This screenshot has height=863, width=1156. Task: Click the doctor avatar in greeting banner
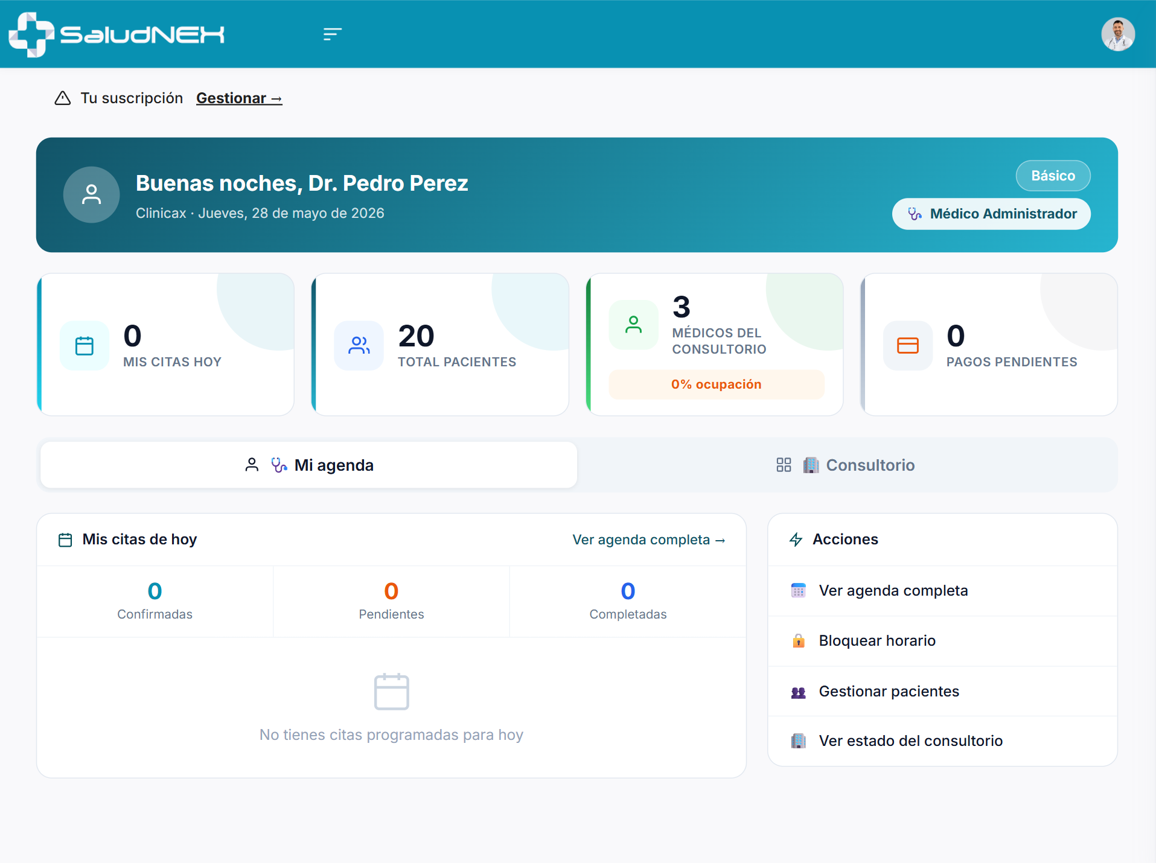coord(92,194)
